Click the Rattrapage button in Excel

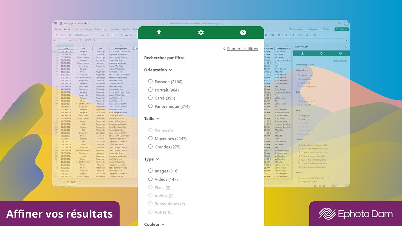pyautogui.click(x=312, y=29)
